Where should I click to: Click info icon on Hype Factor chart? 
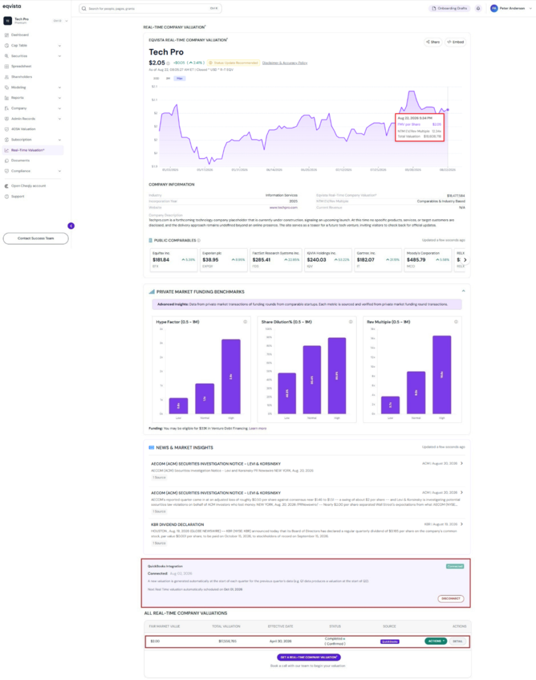click(245, 322)
